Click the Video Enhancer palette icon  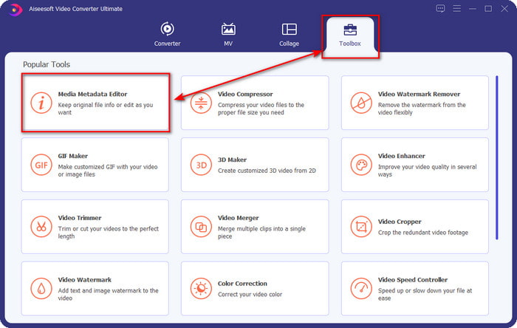pyautogui.click(x=360, y=164)
